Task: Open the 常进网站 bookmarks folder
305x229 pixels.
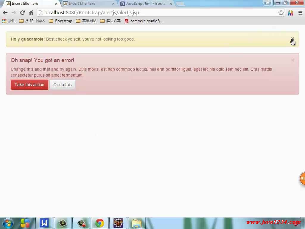Action: click(86, 21)
